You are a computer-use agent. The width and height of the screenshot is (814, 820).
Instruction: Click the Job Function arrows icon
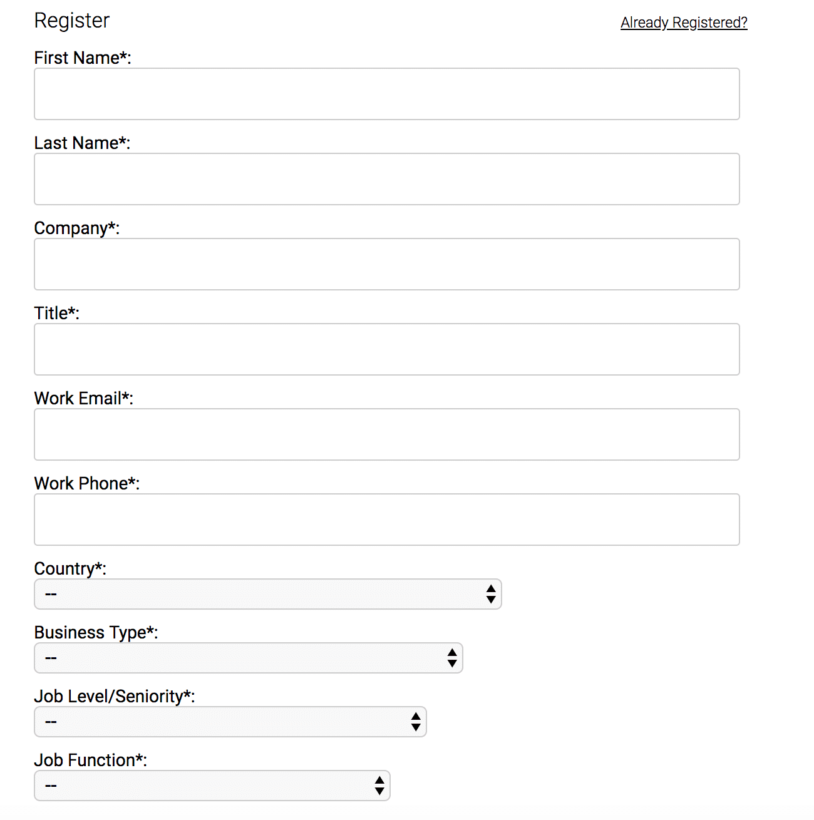(379, 786)
